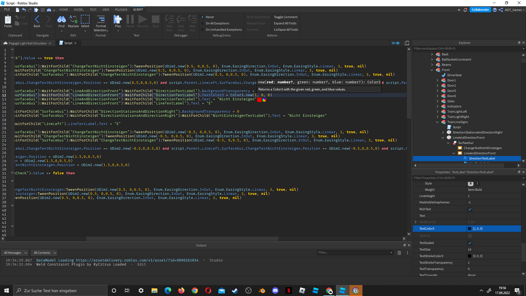Click Expand All Folds in the Actions section
Image resolution: width=526 pixels, height=296 pixels.
(285, 23)
